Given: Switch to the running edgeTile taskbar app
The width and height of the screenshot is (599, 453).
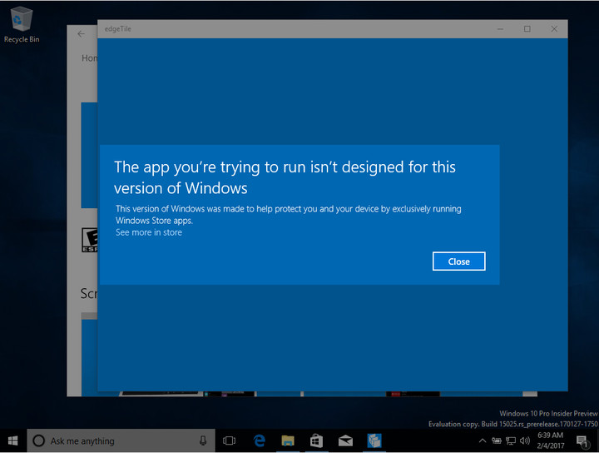Looking at the screenshot, I should [x=374, y=441].
